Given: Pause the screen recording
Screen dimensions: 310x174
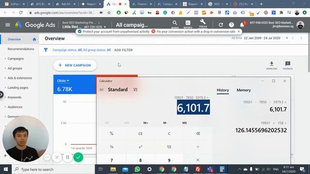Looking at the screenshot, I should tap(68, 157).
